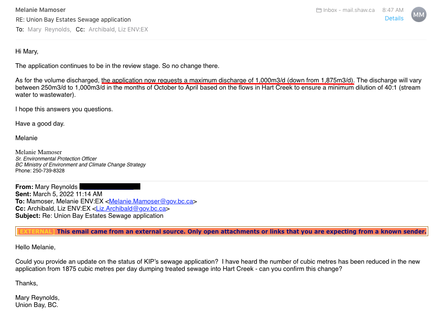Viewport: 438px width, 321px height.
Task: Click the EXTERNAL warning banner
Action: point(222,231)
